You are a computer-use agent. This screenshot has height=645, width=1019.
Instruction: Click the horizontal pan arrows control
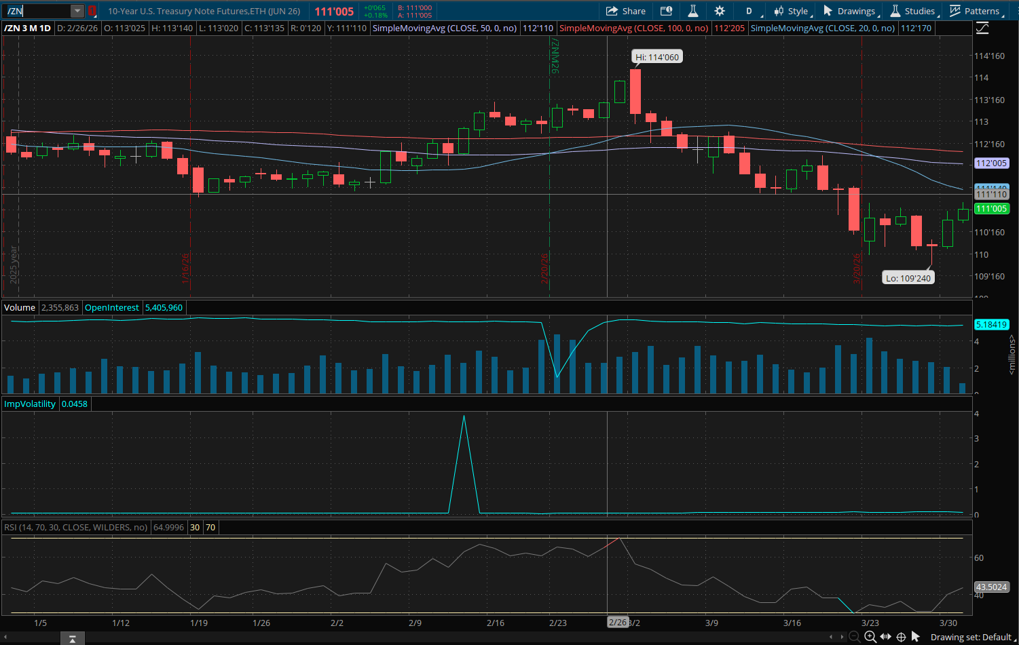coord(886,637)
